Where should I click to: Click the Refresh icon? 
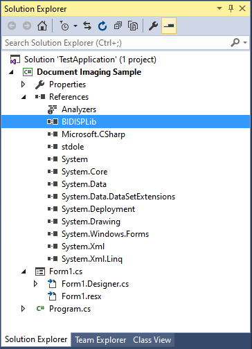102,26
